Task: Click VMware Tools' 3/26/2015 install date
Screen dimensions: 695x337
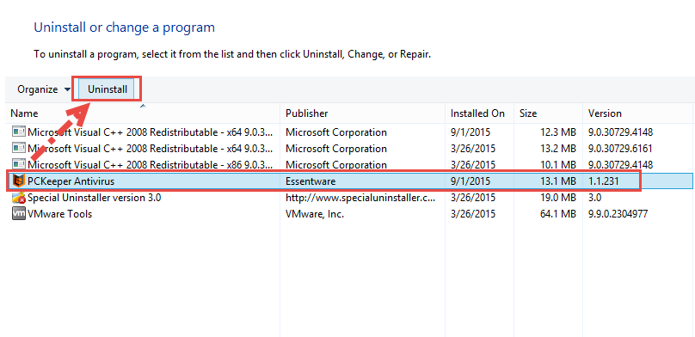Action: click(x=473, y=214)
